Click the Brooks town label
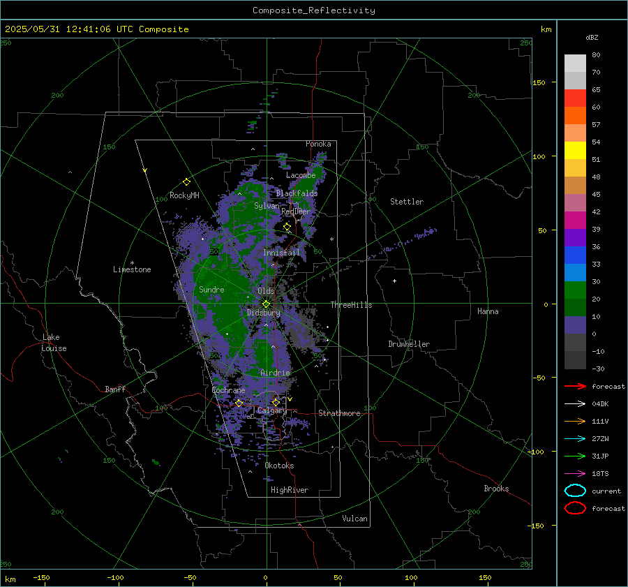Image resolution: width=628 pixels, height=587 pixels. [496, 489]
